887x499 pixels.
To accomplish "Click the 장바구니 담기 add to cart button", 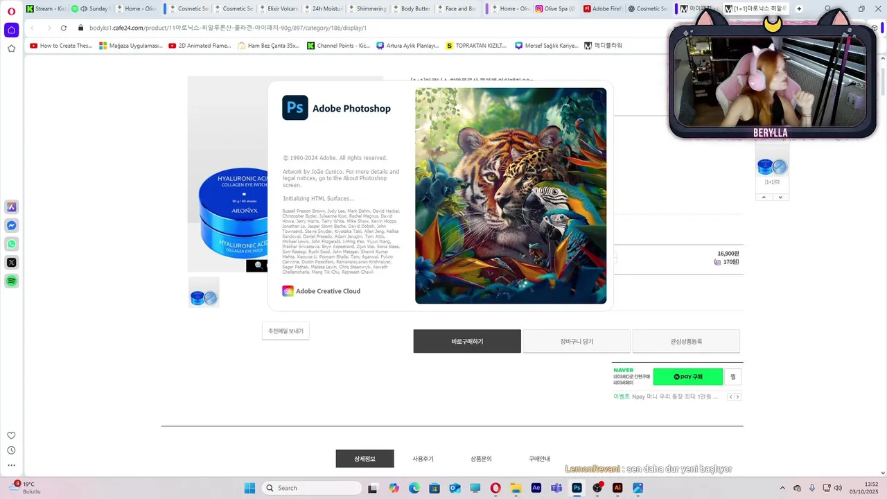I will 577,341.
